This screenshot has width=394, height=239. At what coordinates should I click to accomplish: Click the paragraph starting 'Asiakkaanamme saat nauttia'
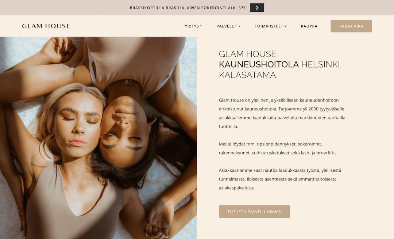click(280, 179)
